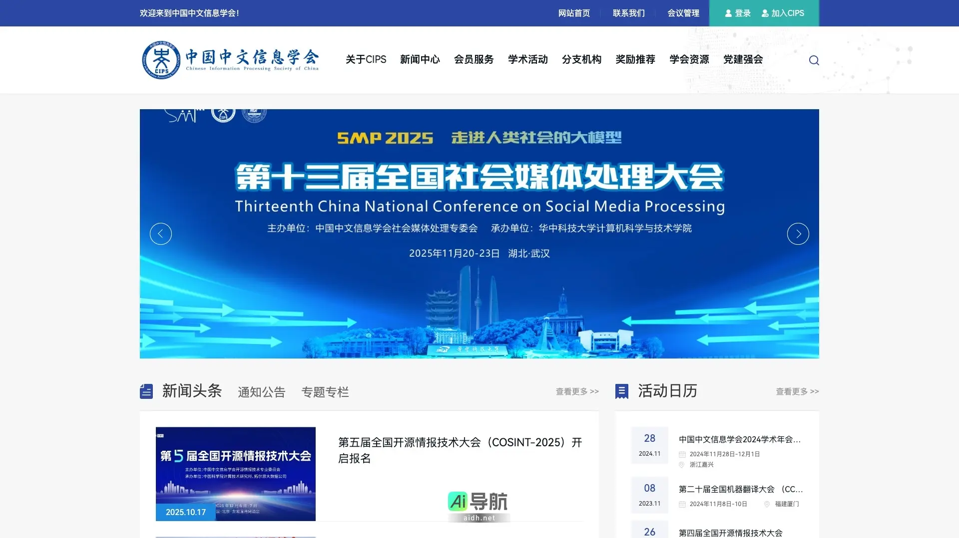Click the SMP 2025 conference banner
The width and height of the screenshot is (959, 538).
(479, 234)
